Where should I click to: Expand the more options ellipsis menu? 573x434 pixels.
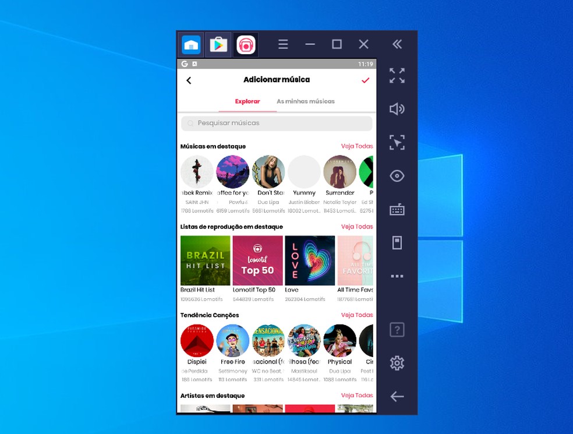click(x=397, y=276)
